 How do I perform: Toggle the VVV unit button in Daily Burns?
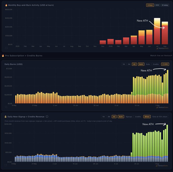(165, 64)
